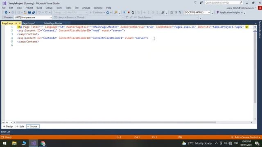Open the File menu
262x147 pixels.
tap(4, 8)
